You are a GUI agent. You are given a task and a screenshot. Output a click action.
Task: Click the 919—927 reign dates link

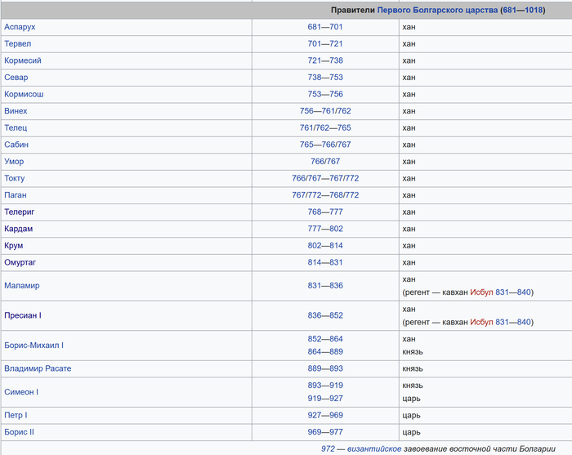(325, 399)
